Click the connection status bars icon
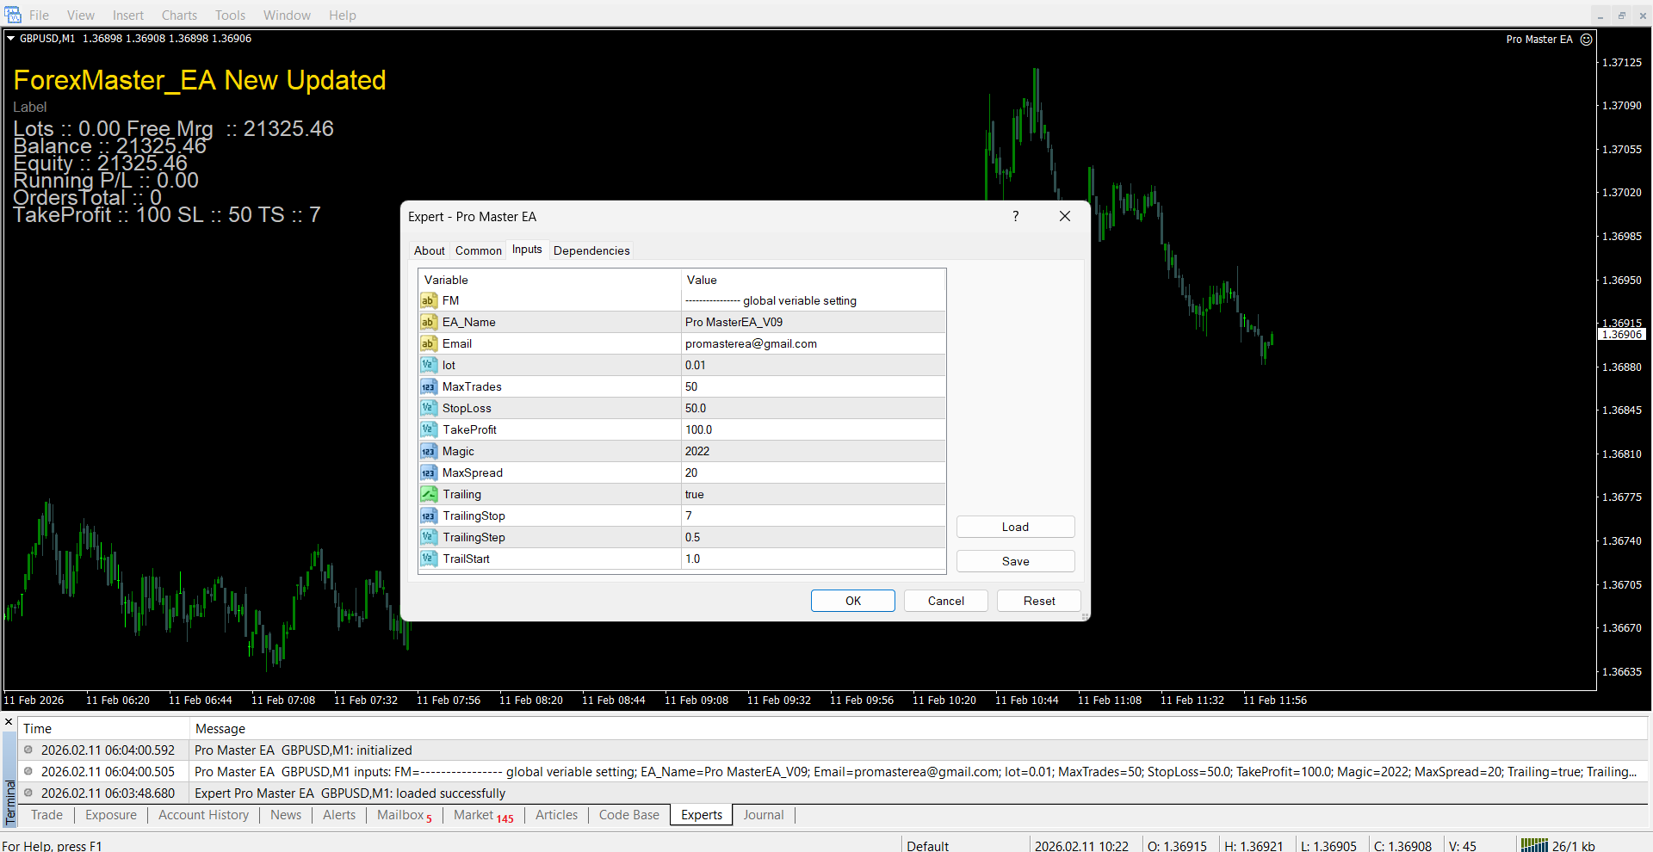Screen dimensions: 1653x852 click(1533, 845)
